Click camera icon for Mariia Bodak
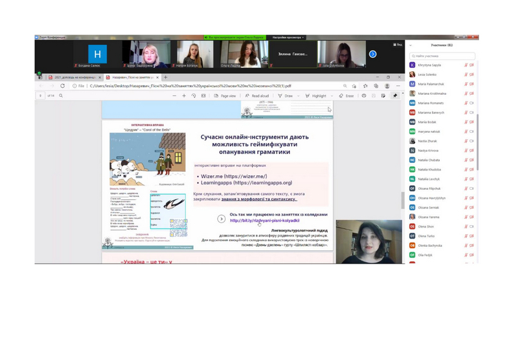The width and height of the screenshot is (513, 363). coord(471,122)
